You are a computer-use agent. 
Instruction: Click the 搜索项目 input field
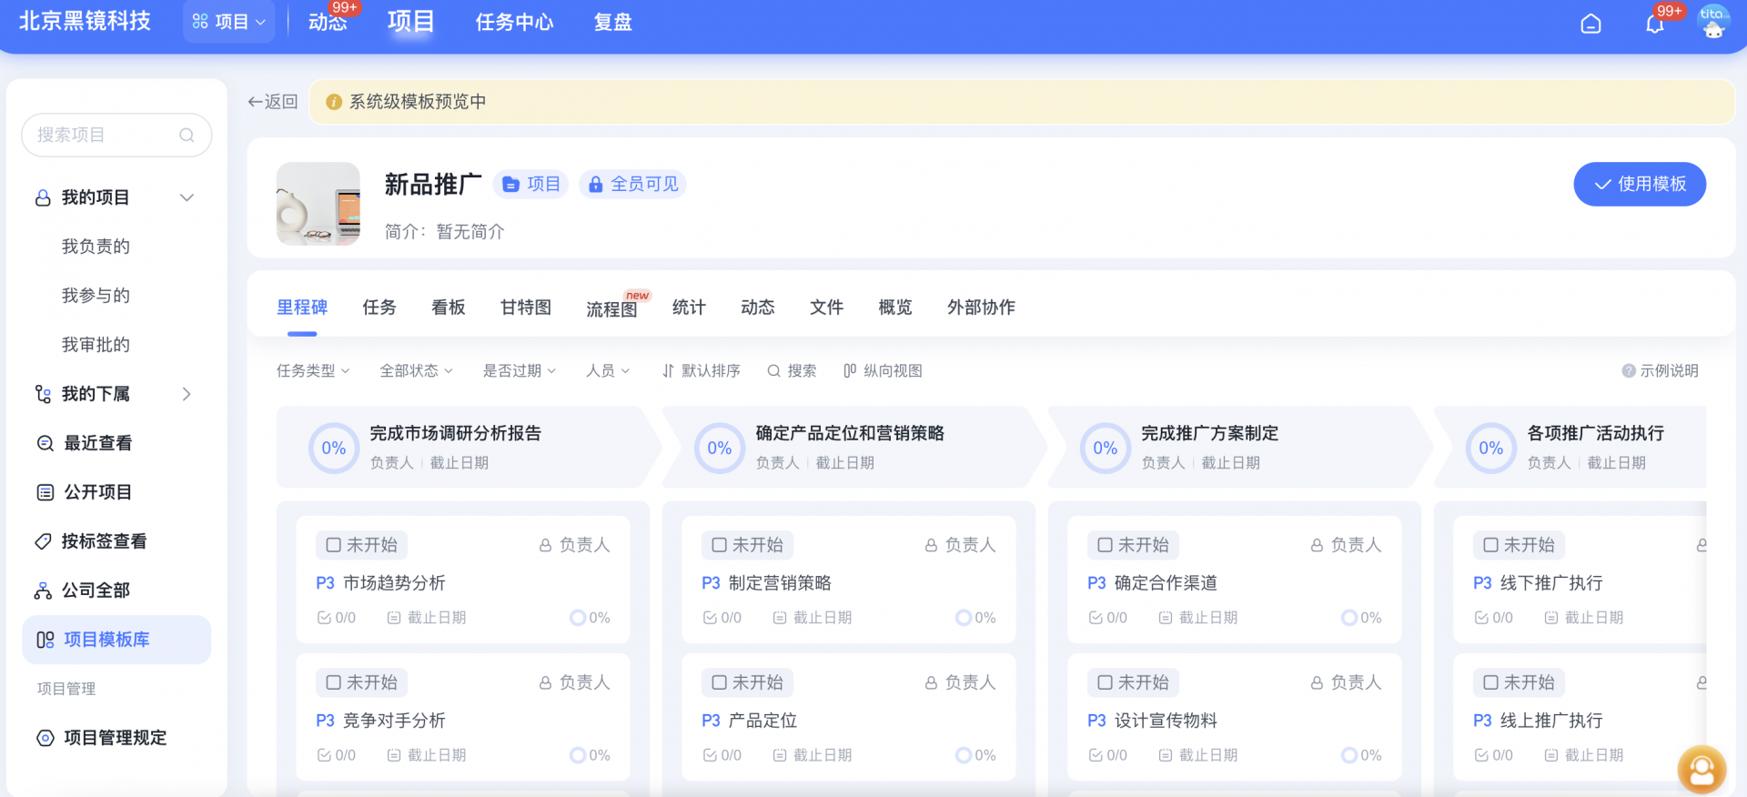[105, 136]
